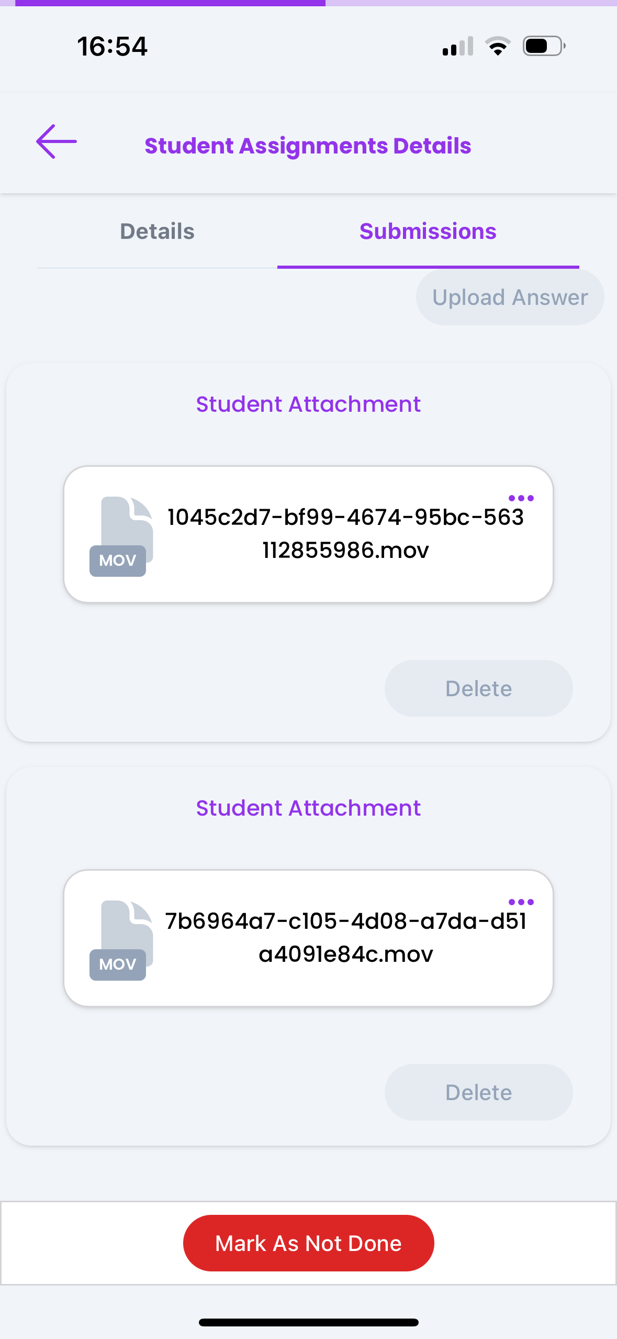The height and width of the screenshot is (1339, 617).
Task: Open three-dot menu on 7b6964a7 attachment
Action: pyautogui.click(x=521, y=902)
